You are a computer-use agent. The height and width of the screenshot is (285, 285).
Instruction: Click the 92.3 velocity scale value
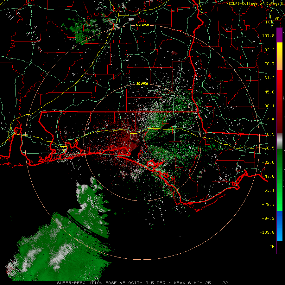[269, 50]
